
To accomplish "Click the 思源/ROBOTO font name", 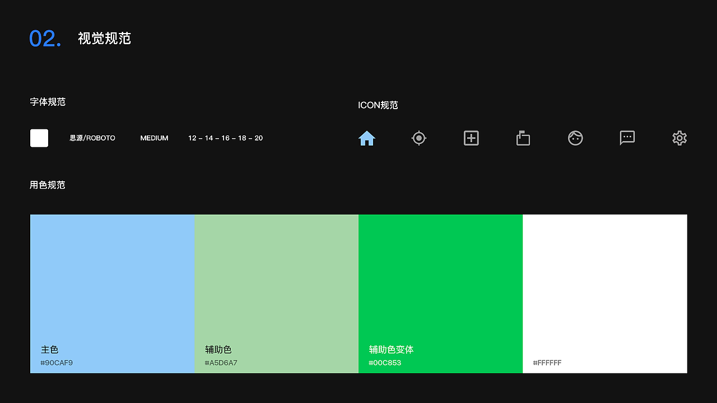I will coord(92,138).
